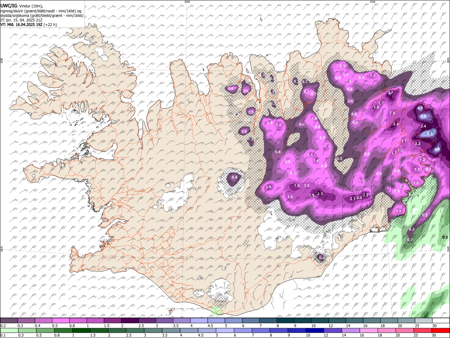Click the 20W longitude label at the top

pos(187,2)
